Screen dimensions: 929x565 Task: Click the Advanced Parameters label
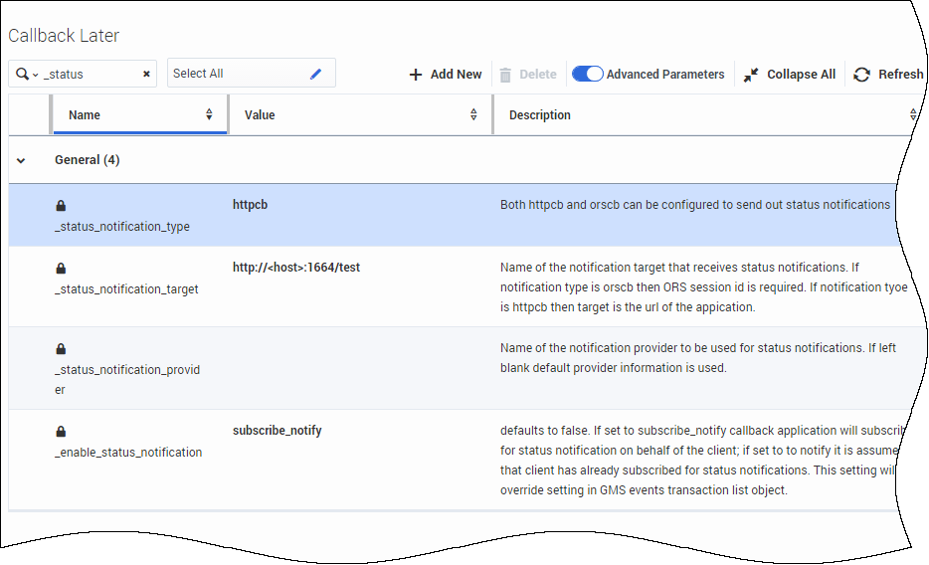click(665, 75)
